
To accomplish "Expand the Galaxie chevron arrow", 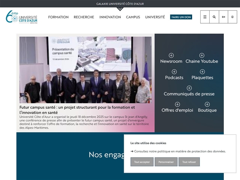I will point(120,9).
